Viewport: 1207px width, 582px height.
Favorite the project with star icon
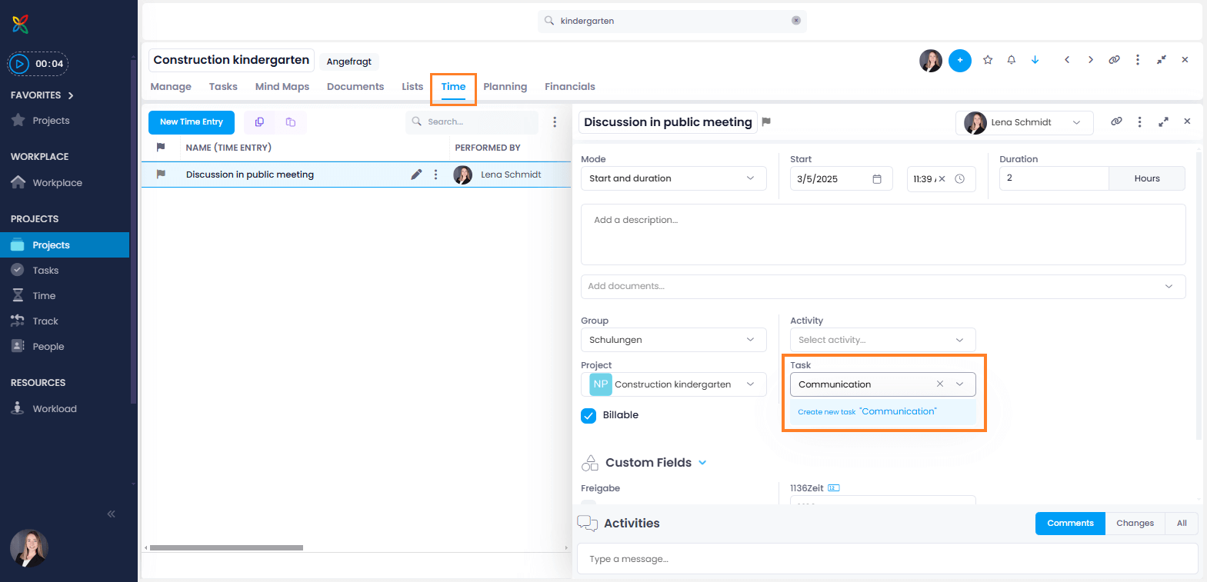coord(988,60)
